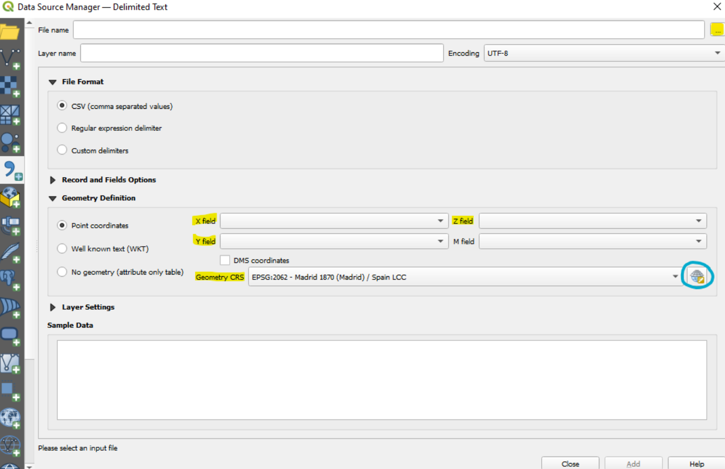Choose Regular expression delimiter option
The width and height of the screenshot is (725, 469).
62,128
